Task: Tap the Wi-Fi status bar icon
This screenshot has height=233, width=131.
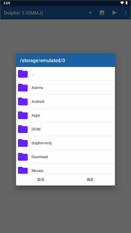Action: [122, 3]
